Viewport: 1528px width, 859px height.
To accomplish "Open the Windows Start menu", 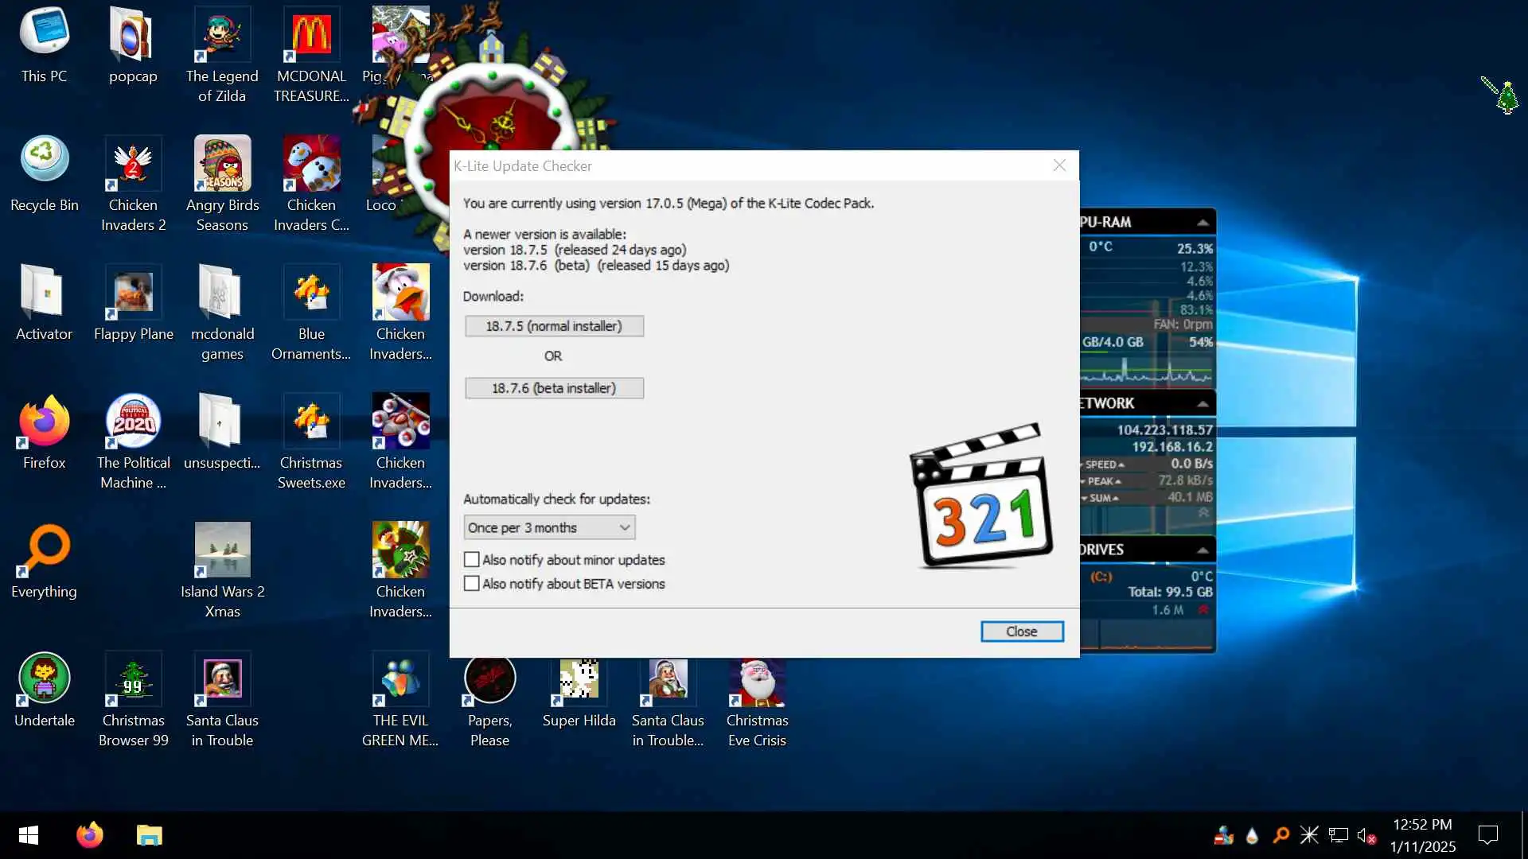I will tap(29, 835).
